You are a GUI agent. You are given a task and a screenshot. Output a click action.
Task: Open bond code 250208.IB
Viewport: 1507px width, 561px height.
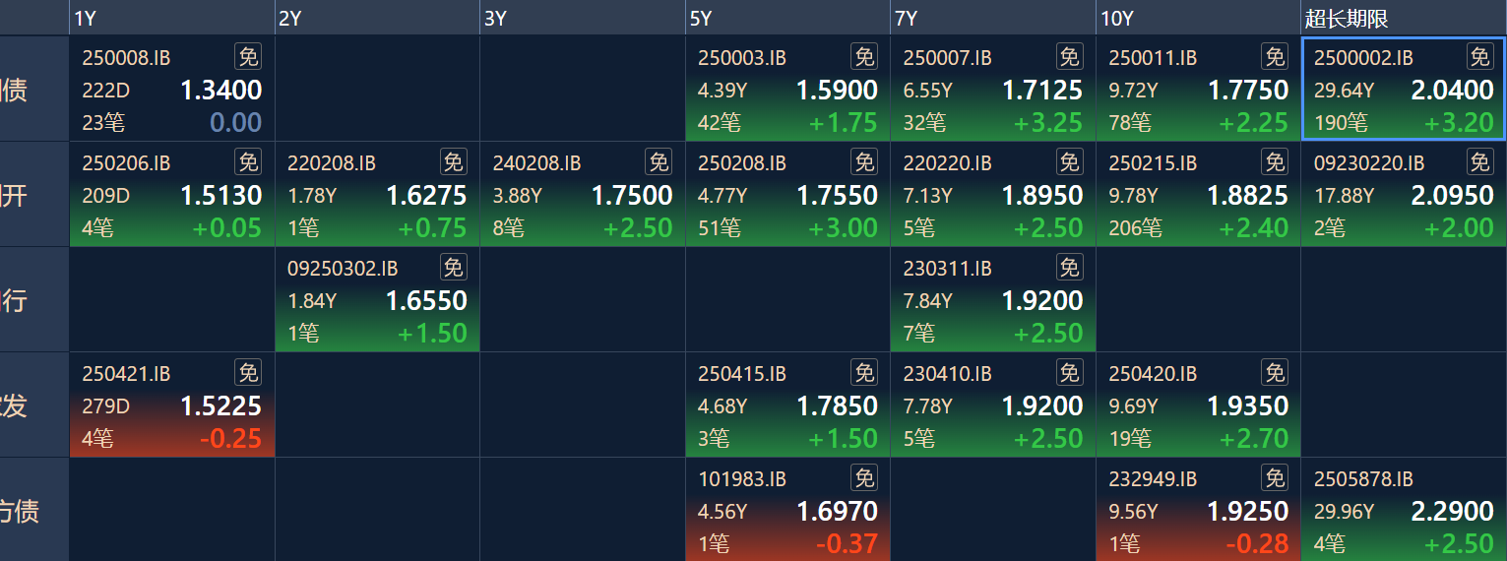click(742, 163)
